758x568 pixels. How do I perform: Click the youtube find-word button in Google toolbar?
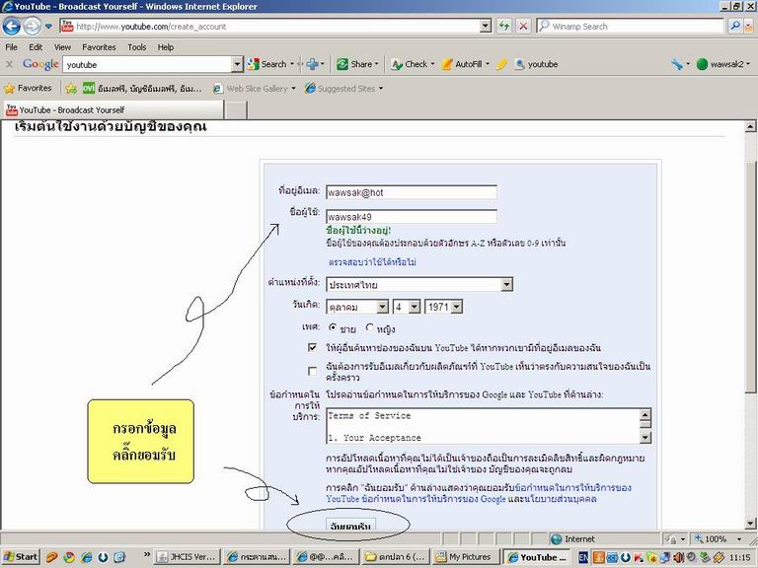pyautogui.click(x=536, y=64)
